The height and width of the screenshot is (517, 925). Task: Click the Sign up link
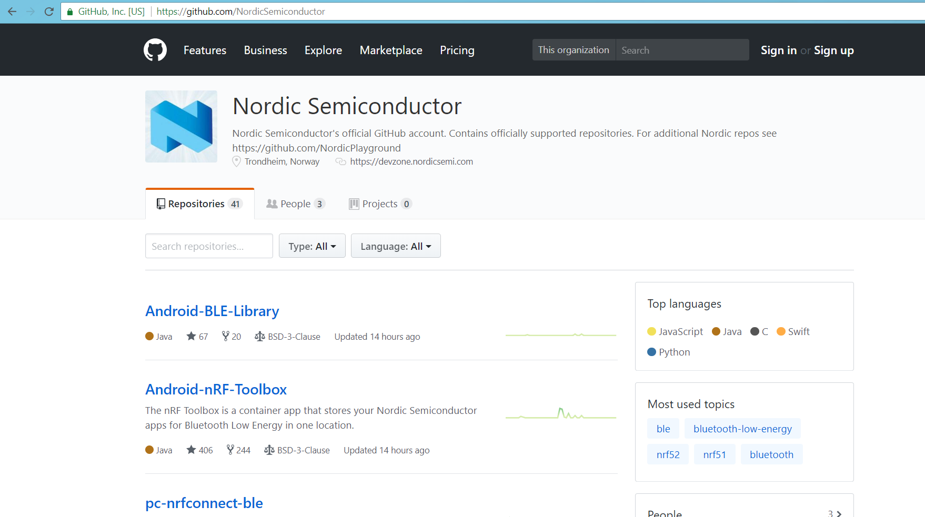click(x=834, y=50)
